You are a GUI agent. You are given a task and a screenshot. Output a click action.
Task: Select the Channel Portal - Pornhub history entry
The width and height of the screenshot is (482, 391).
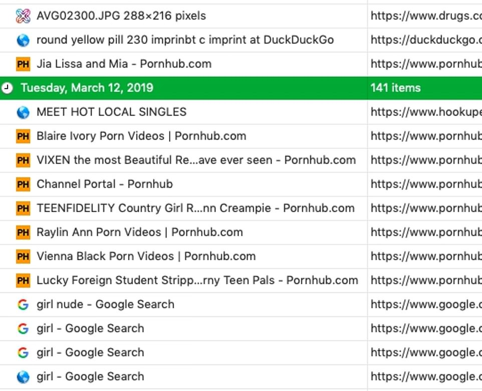click(241, 184)
